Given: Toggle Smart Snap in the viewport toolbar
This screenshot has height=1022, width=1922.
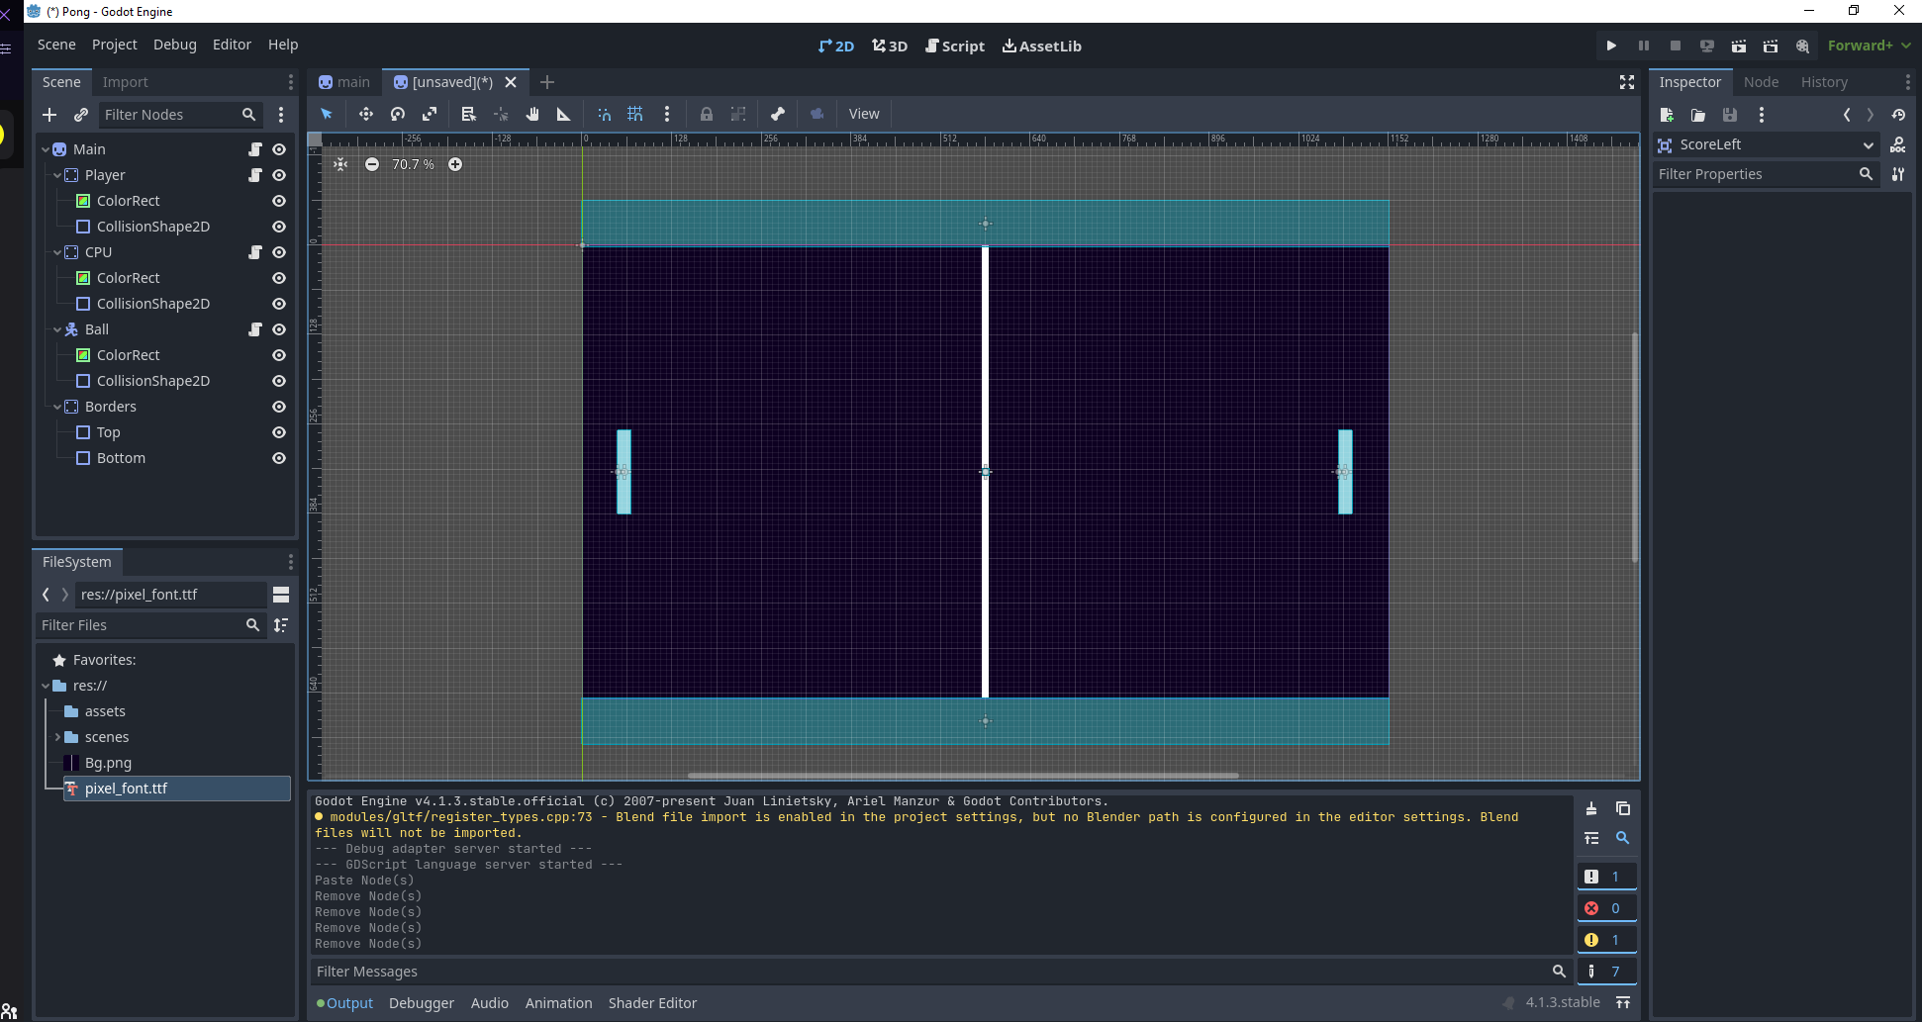Looking at the screenshot, I should coord(604,114).
